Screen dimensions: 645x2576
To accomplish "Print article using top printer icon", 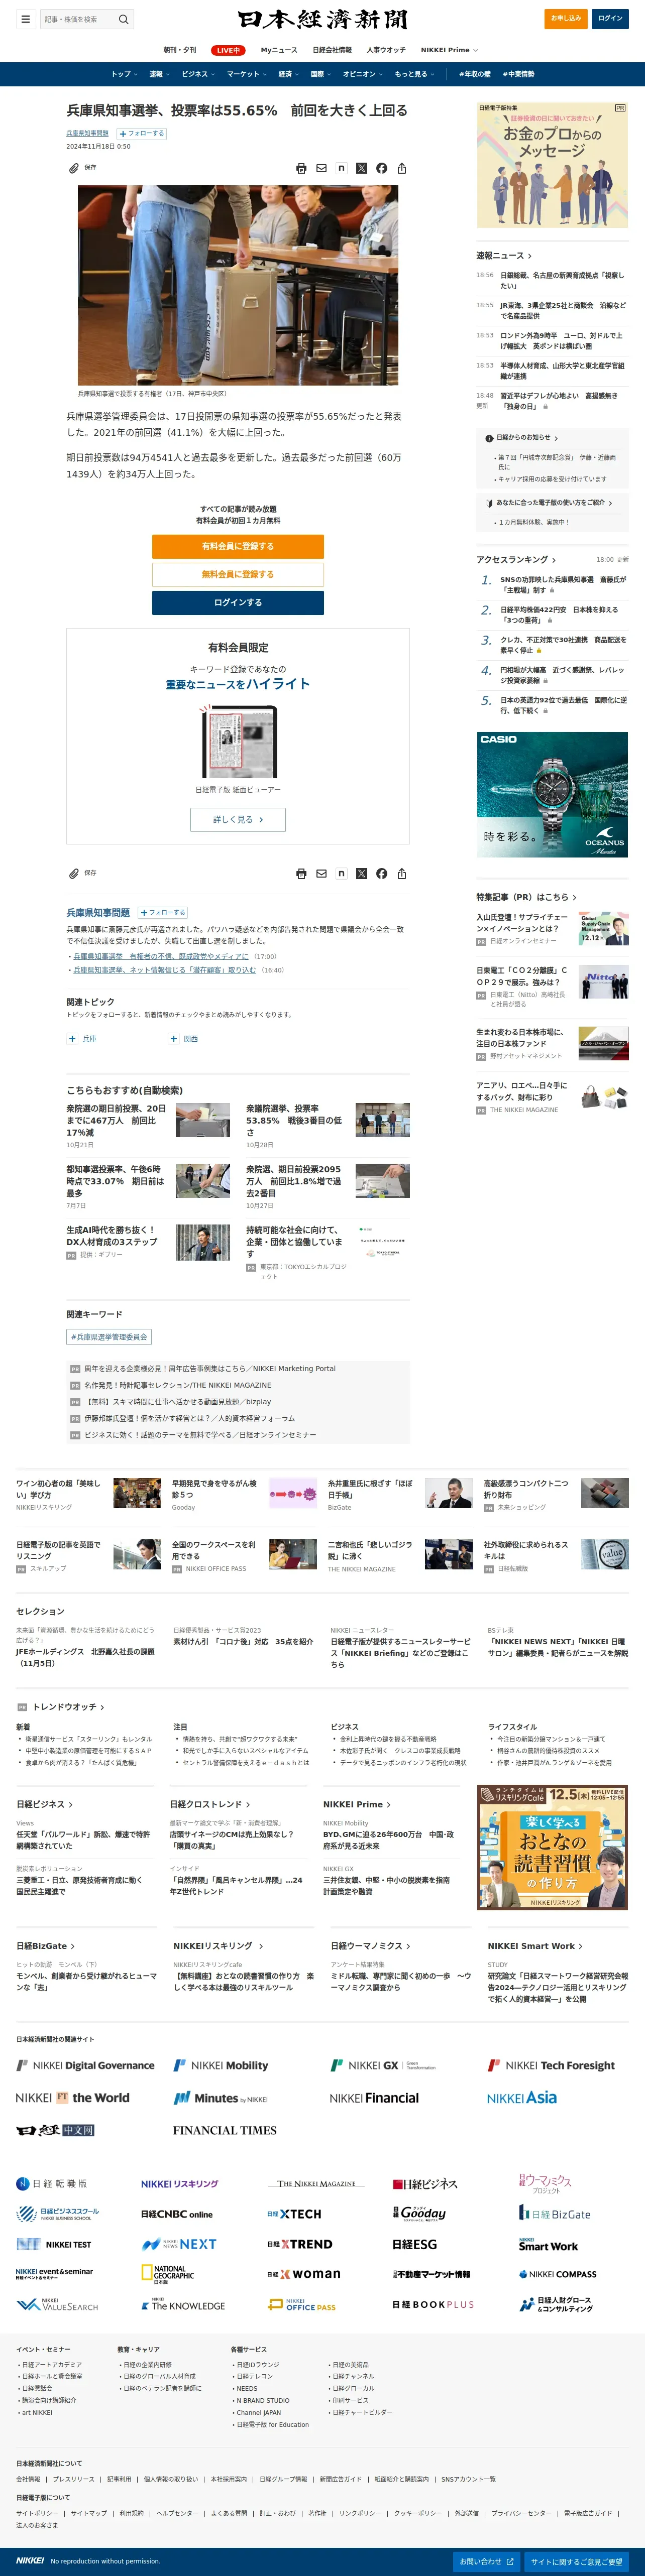I will point(301,168).
